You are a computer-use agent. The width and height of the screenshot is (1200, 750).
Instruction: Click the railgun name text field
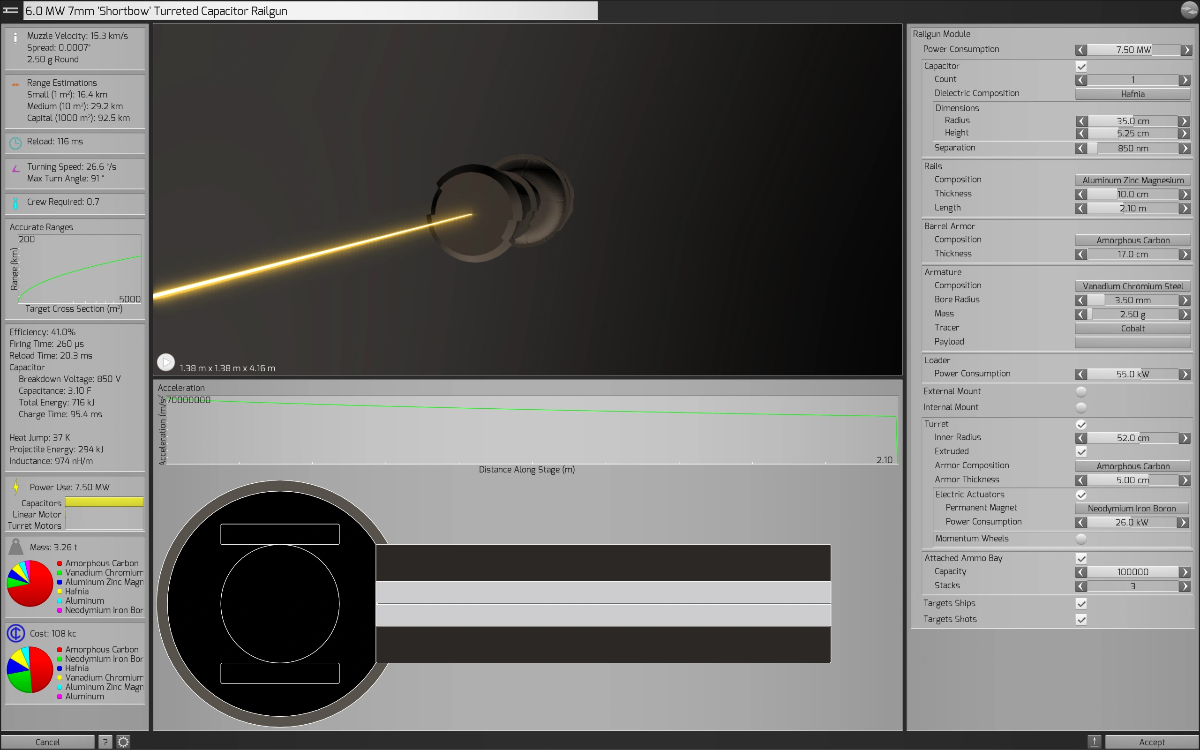(x=310, y=11)
